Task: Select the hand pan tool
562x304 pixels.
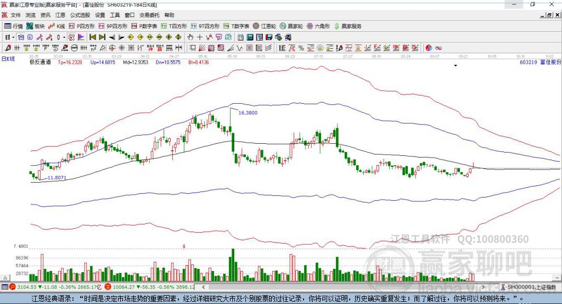Action: tap(190, 37)
